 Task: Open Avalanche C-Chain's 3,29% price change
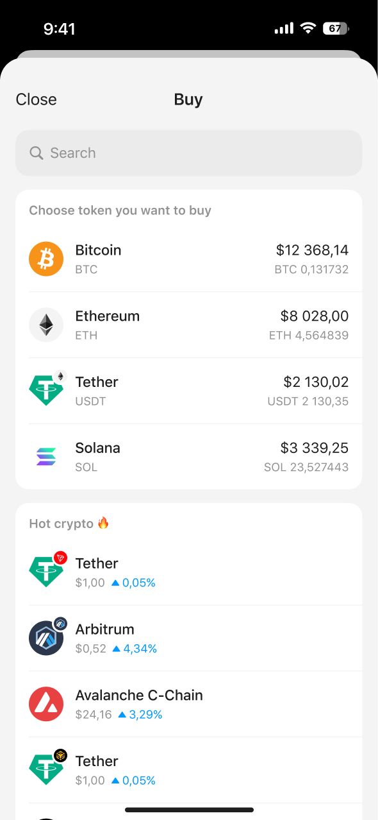(140, 715)
